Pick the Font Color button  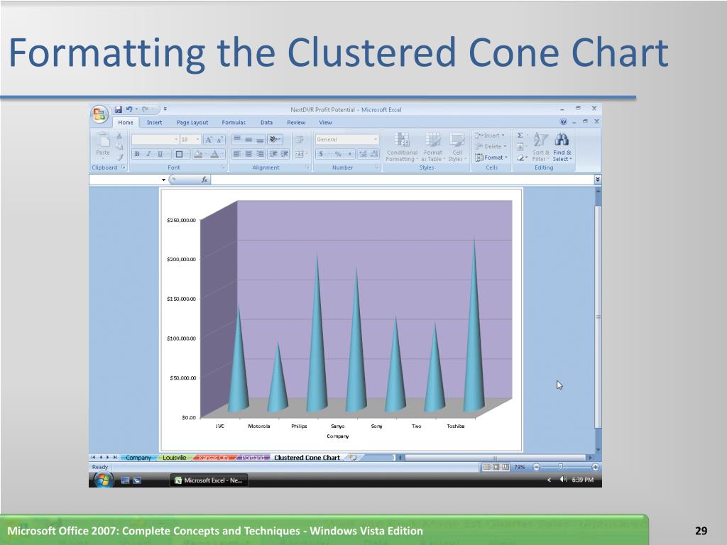[x=214, y=154]
